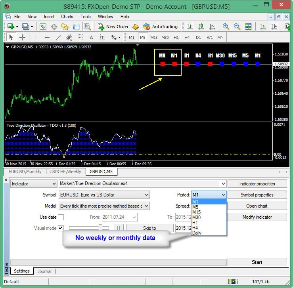Zoom out on the chart
Image resolution: width=293 pixels, height=288 pixels.
coord(237,27)
